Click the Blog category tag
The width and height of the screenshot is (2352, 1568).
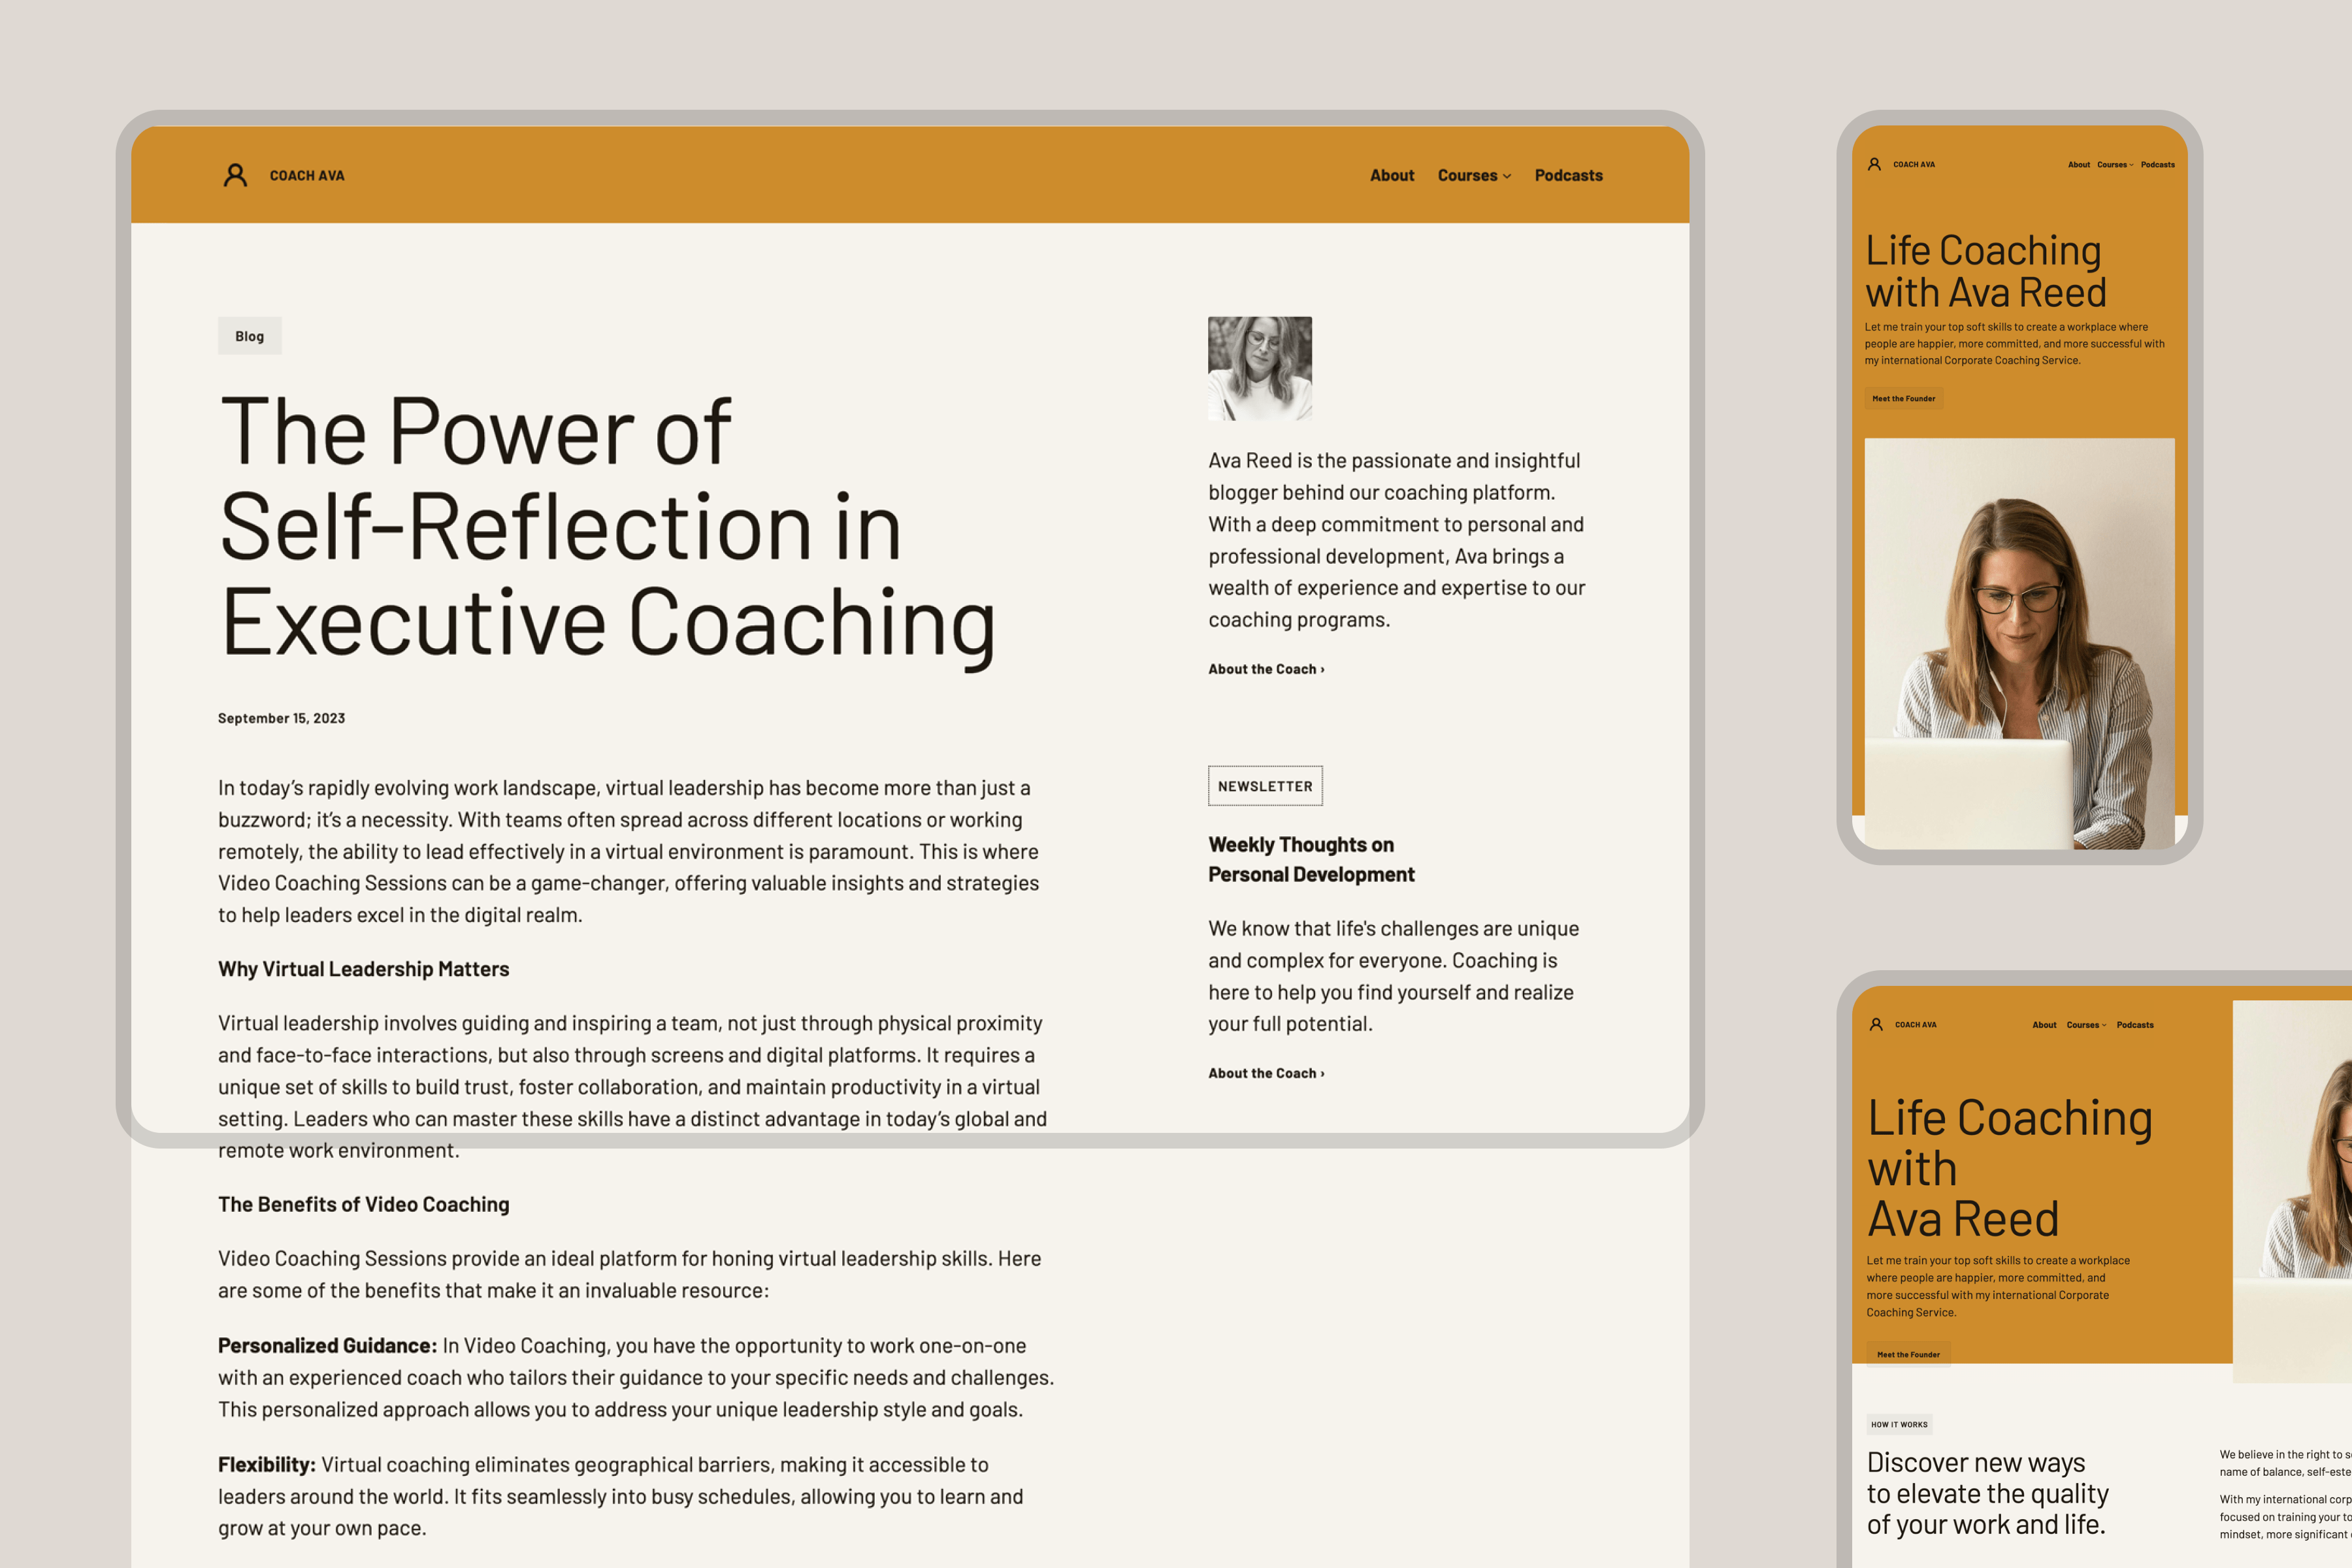click(x=250, y=336)
